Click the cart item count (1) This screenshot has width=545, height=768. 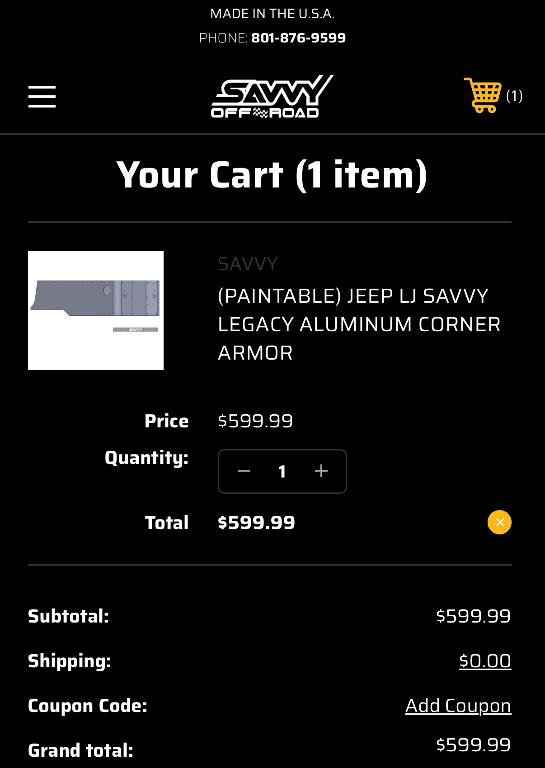click(x=514, y=96)
